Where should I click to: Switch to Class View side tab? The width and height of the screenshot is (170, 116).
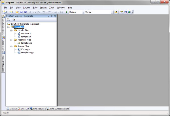(3, 43)
